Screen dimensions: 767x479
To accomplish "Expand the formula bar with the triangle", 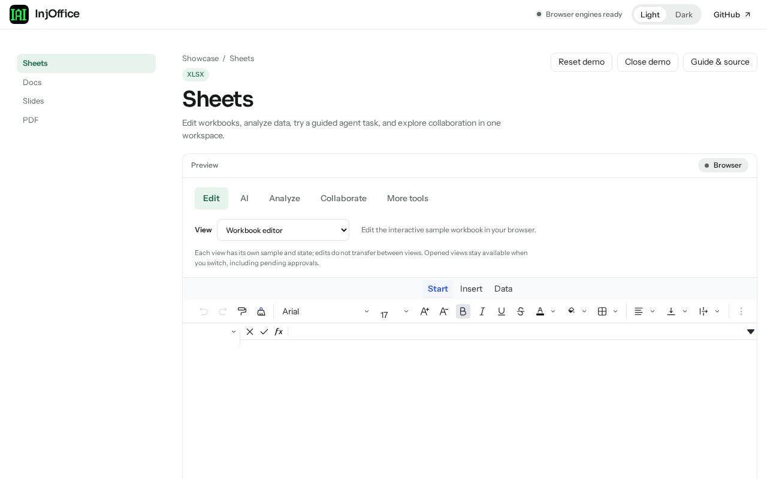I will pos(750,332).
